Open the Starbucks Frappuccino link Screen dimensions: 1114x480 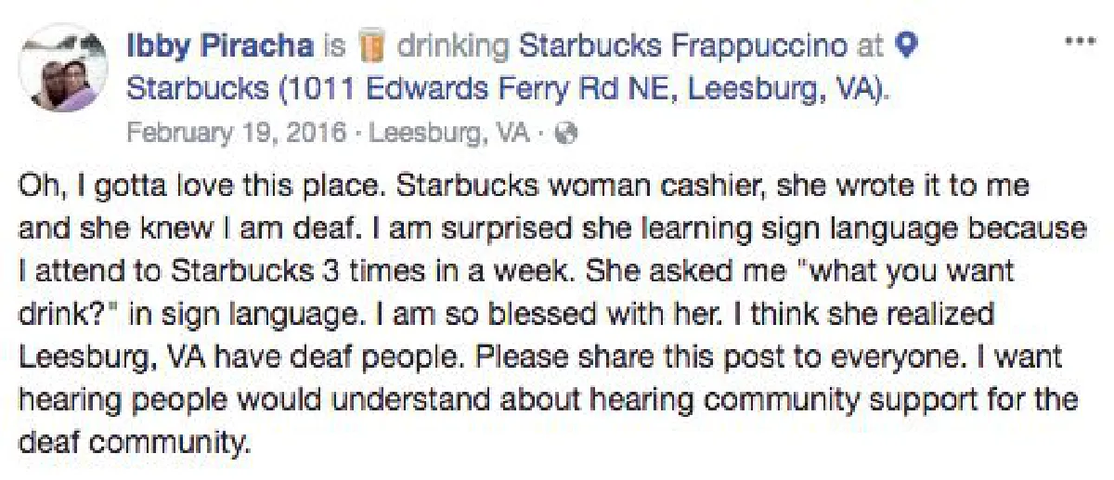pos(682,44)
